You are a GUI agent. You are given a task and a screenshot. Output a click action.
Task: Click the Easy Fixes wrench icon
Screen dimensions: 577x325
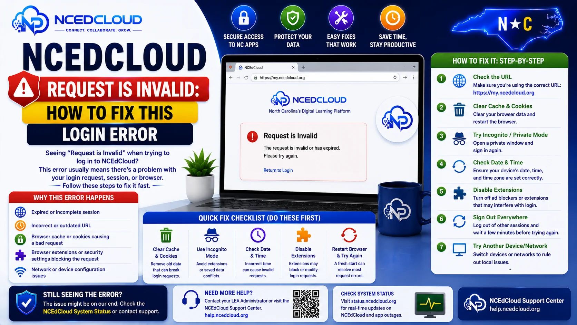[341, 18]
